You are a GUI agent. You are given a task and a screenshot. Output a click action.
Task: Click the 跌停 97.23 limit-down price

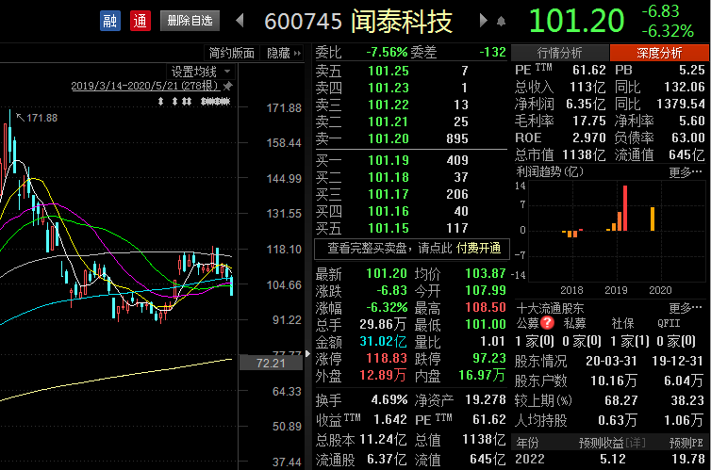(488, 358)
